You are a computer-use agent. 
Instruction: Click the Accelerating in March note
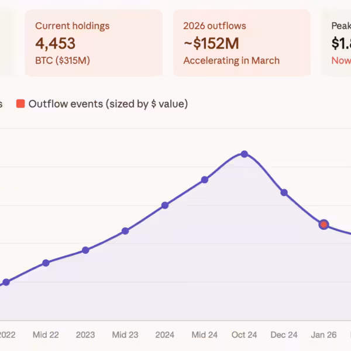coord(231,60)
